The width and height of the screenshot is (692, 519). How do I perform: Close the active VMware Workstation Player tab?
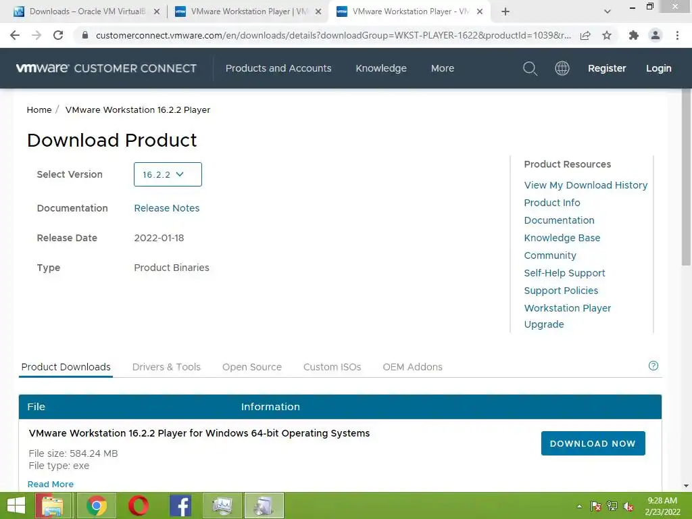[480, 12]
